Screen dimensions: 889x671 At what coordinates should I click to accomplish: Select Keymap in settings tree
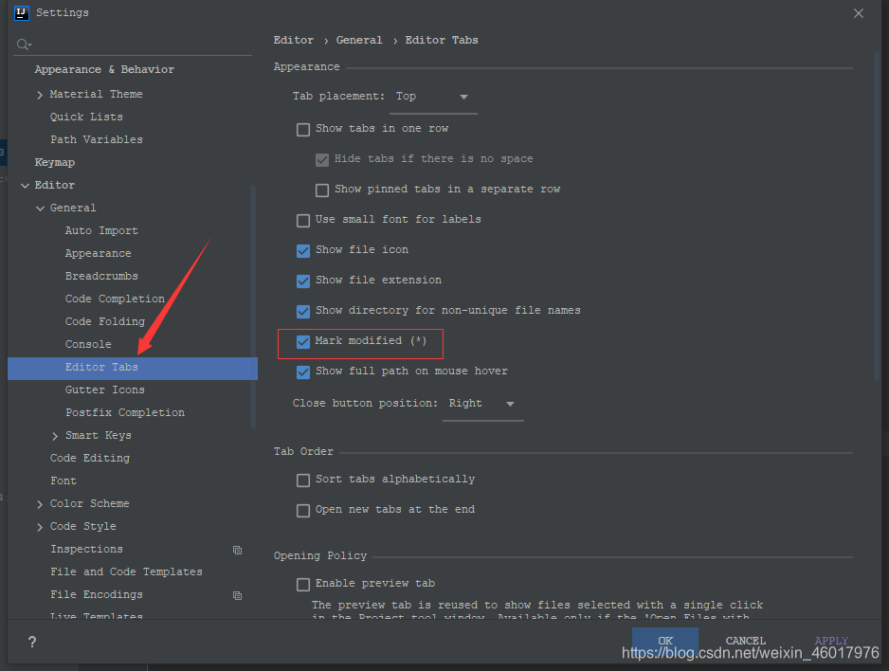(x=54, y=162)
